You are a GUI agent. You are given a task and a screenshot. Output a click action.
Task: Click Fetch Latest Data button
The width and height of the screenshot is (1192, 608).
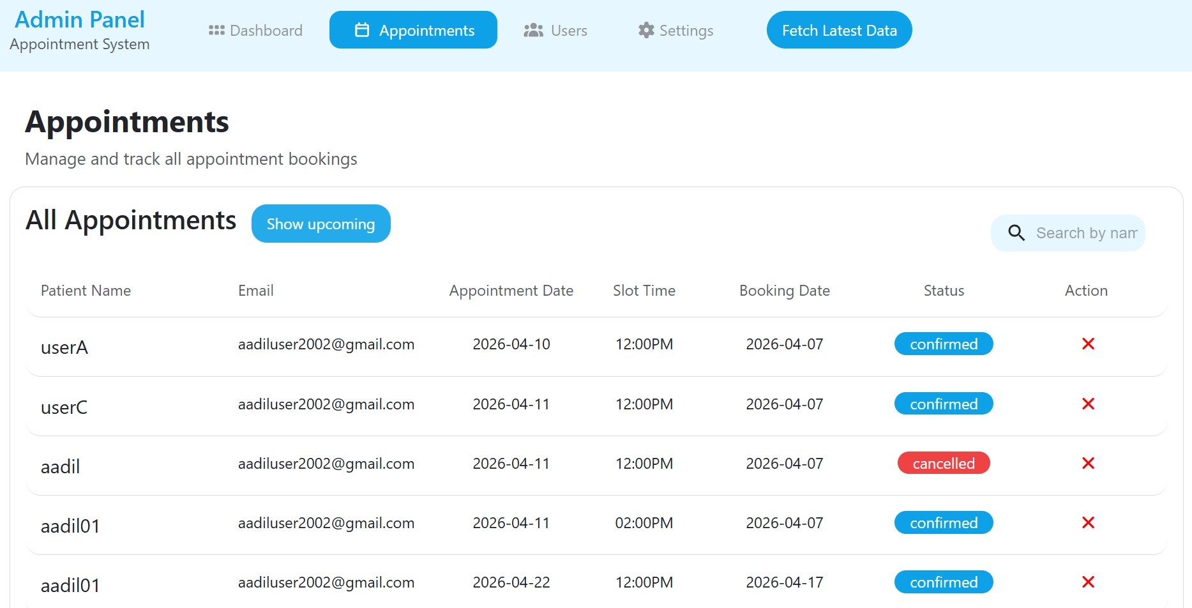(839, 30)
